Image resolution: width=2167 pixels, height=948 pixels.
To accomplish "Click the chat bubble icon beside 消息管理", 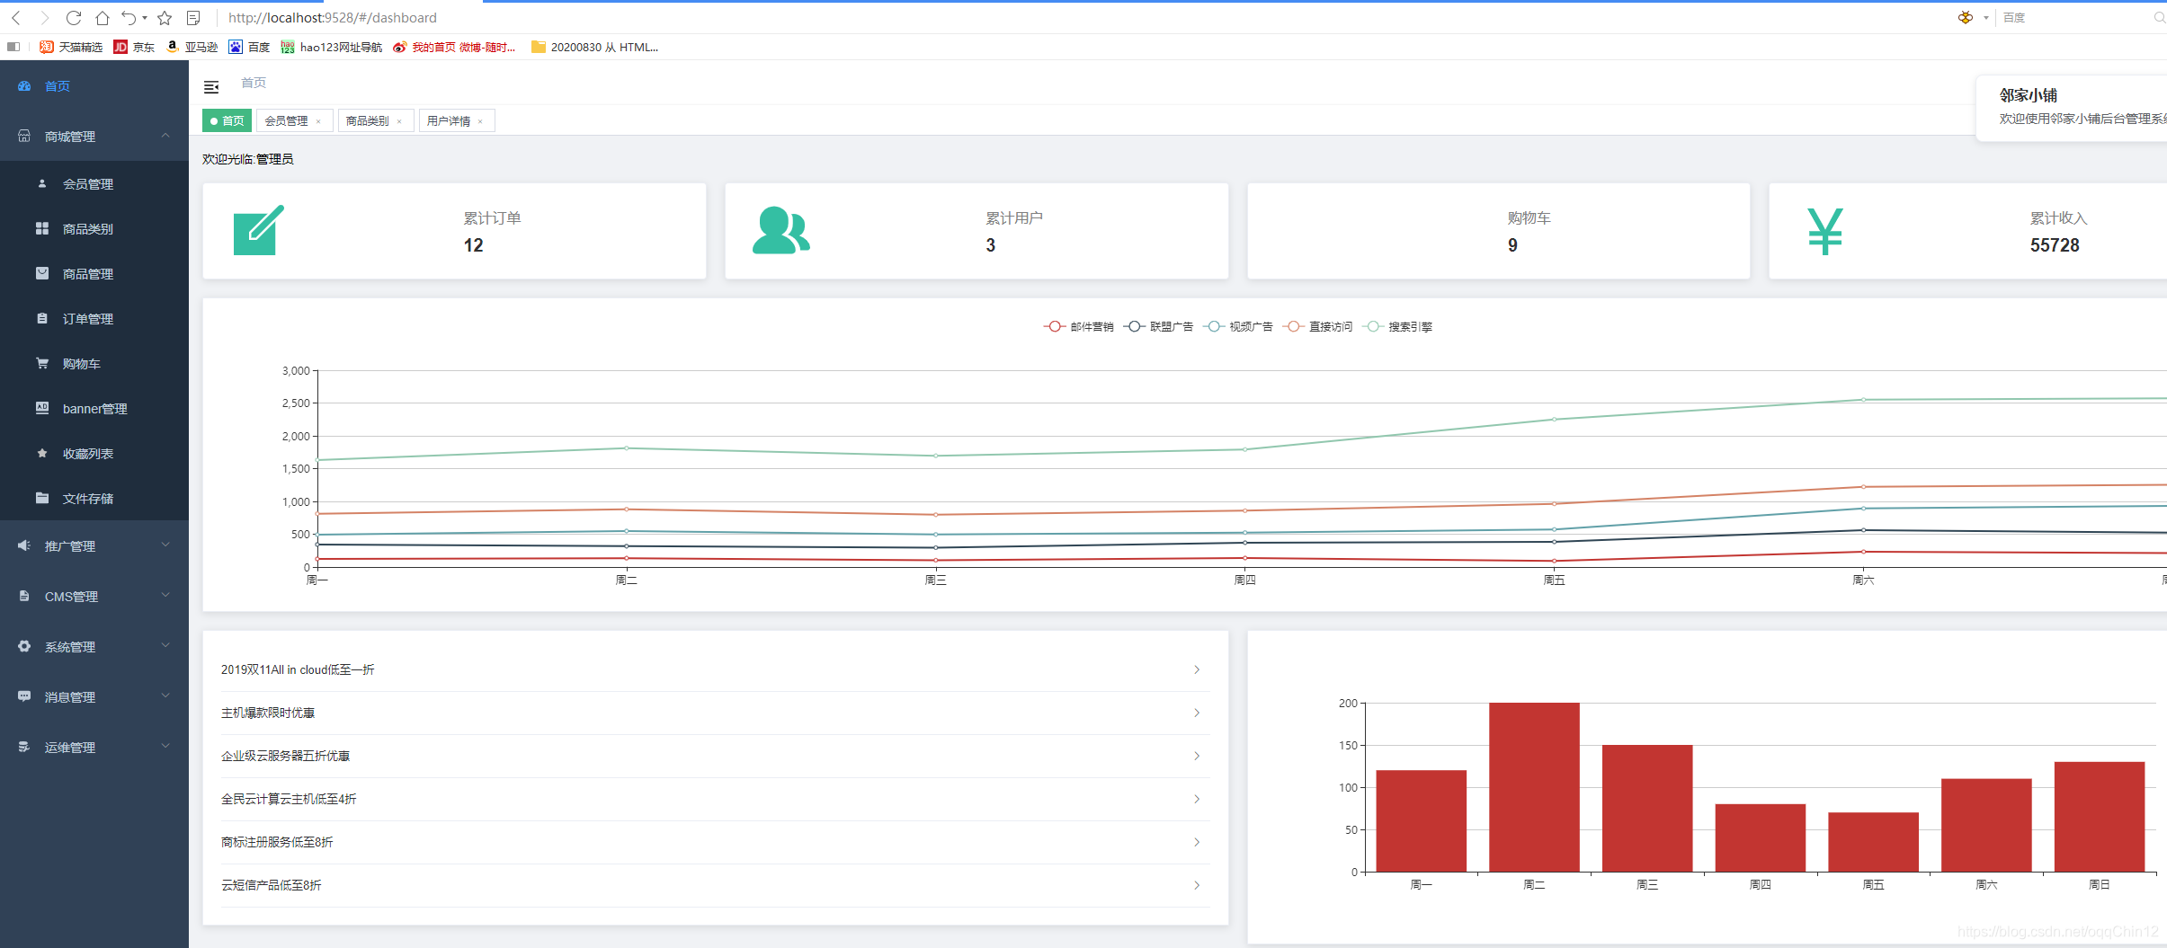I will [x=24, y=696].
